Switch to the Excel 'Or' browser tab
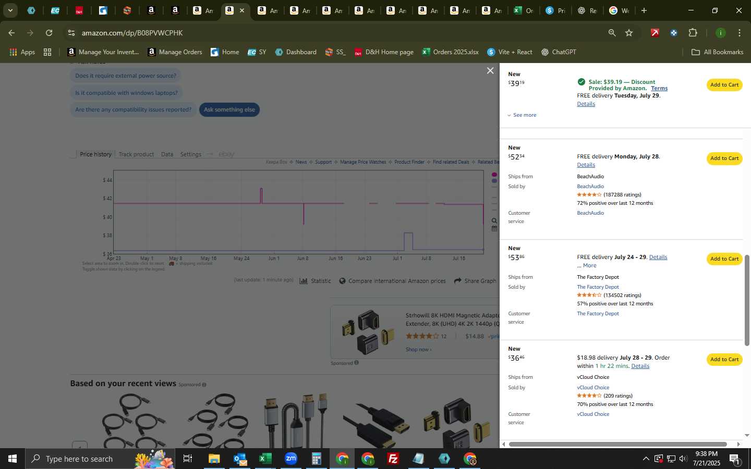 click(523, 10)
